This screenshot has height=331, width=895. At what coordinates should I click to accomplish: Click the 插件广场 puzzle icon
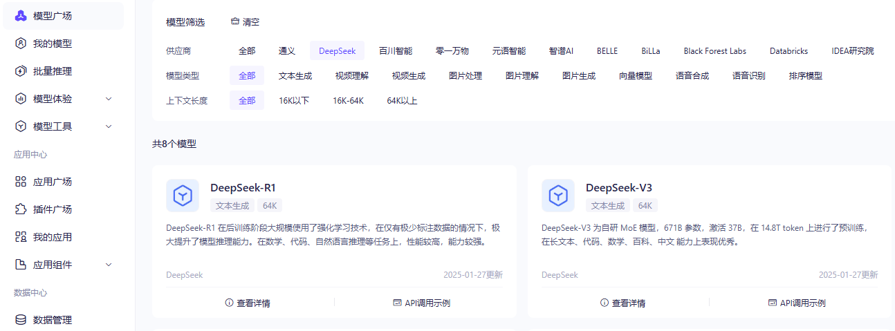21,209
